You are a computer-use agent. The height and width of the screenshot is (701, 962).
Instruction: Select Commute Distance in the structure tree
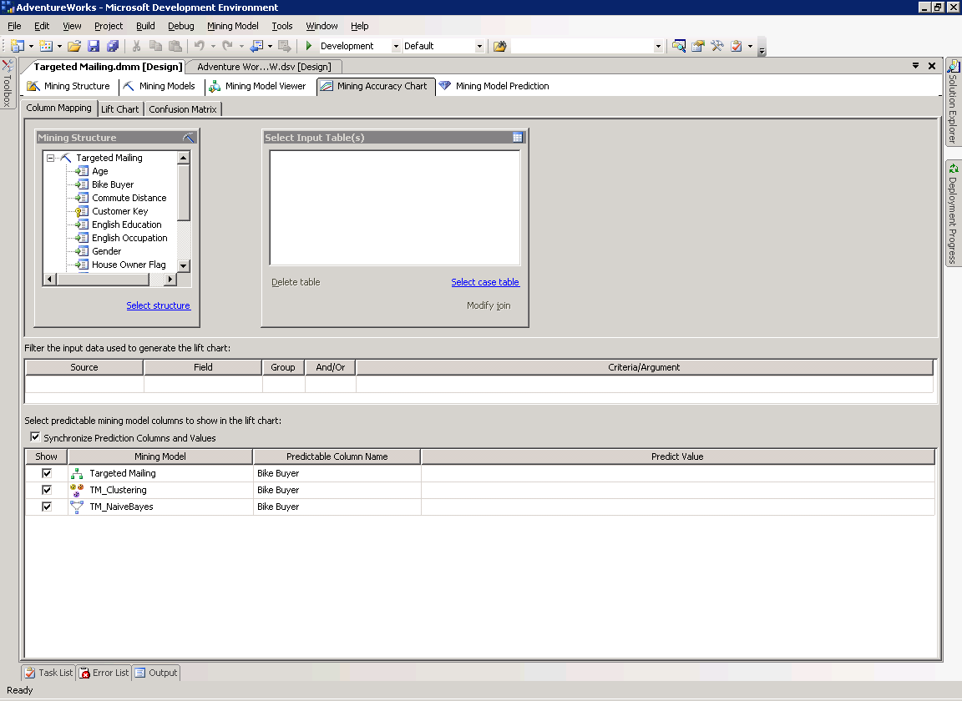pos(129,198)
